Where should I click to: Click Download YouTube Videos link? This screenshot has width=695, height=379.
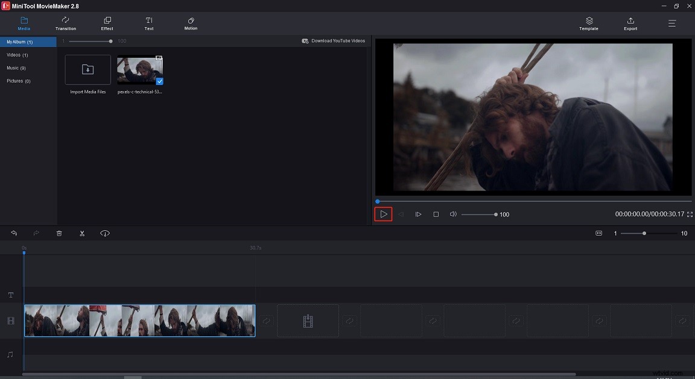[334, 41]
